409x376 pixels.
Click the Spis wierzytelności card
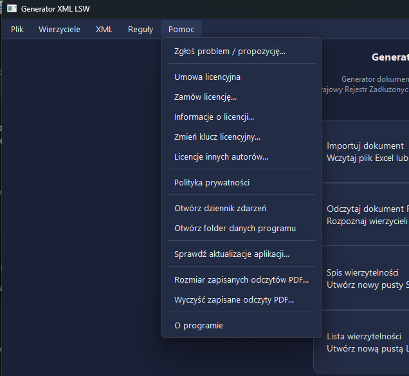click(365, 279)
